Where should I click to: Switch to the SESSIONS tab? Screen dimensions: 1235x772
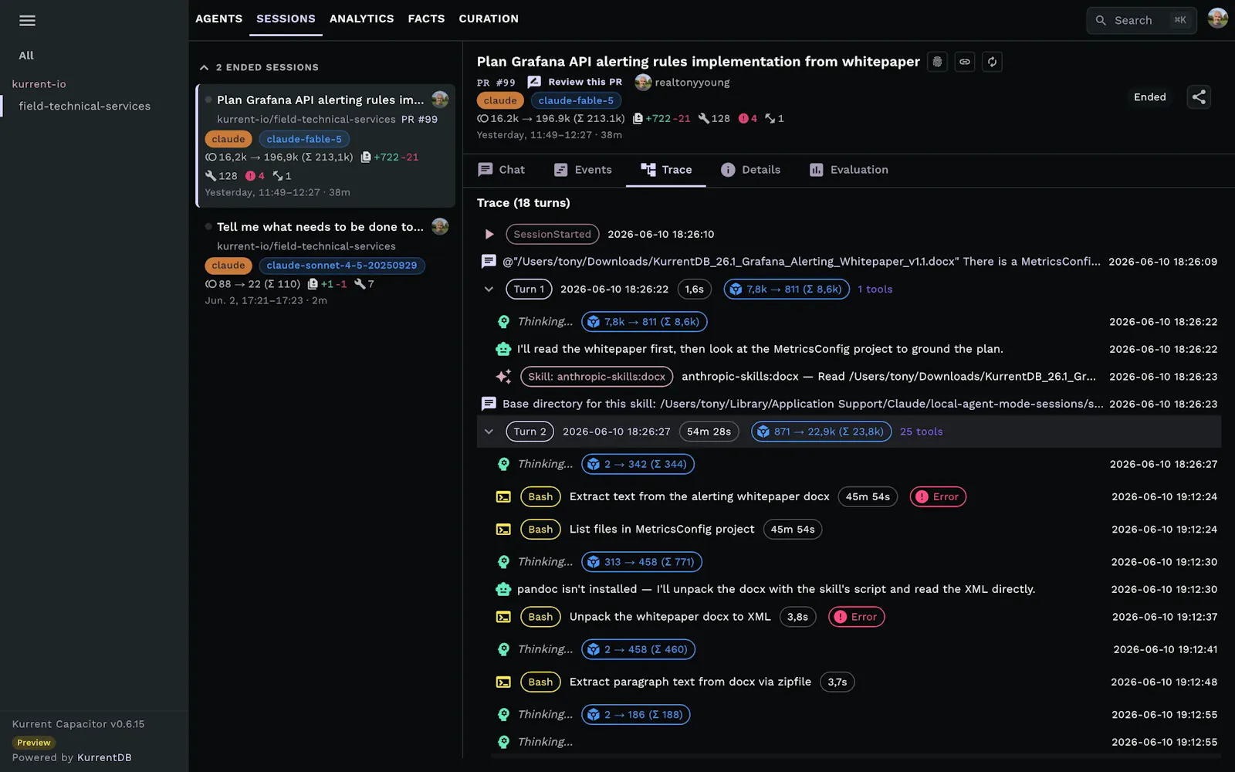pyautogui.click(x=286, y=19)
